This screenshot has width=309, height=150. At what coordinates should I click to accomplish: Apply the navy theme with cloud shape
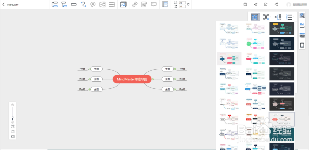(x=281, y=44)
